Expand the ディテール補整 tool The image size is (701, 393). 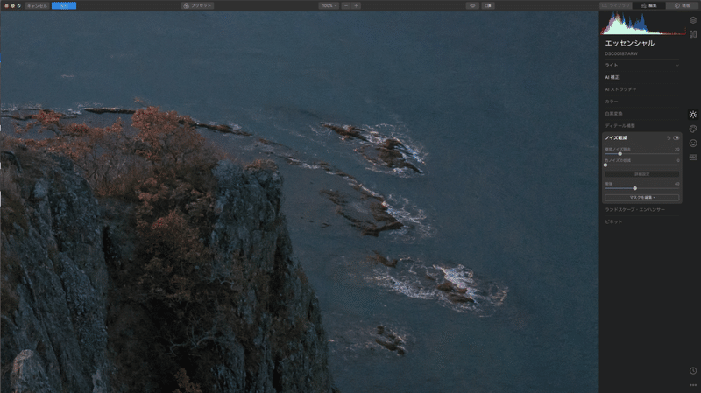pyautogui.click(x=641, y=126)
